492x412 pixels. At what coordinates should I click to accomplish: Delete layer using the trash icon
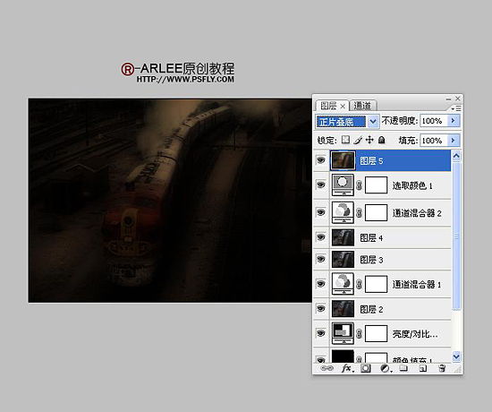(x=442, y=368)
